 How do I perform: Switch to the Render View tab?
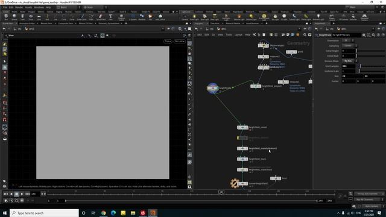(x=46, y=24)
